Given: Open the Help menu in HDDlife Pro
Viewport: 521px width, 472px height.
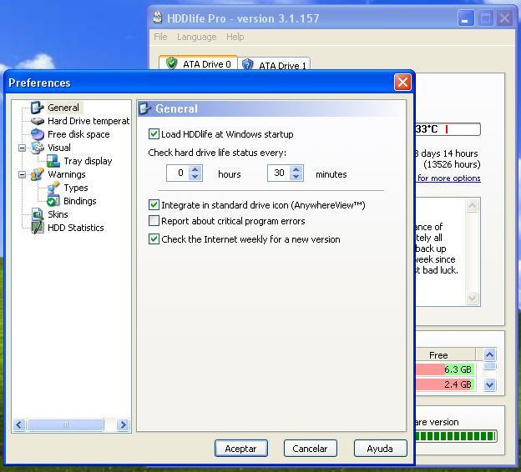Looking at the screenshot, I should point(235,37).
